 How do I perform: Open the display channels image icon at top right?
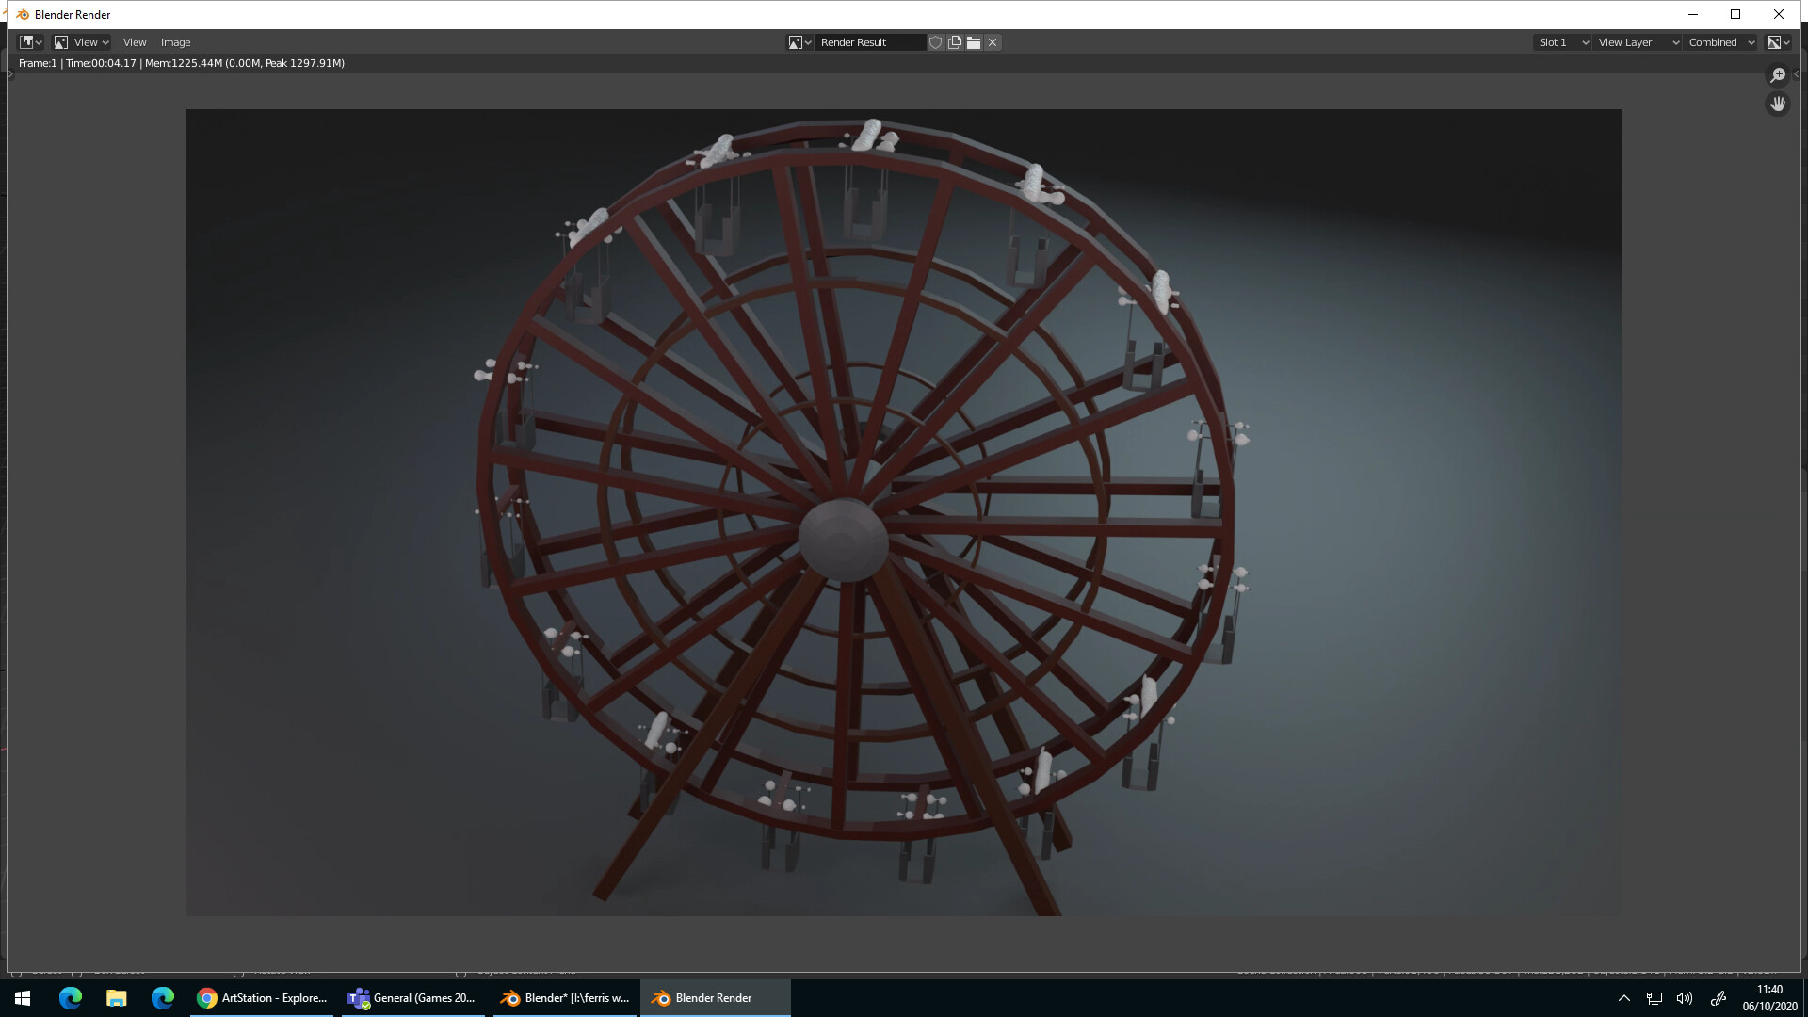1776,42
